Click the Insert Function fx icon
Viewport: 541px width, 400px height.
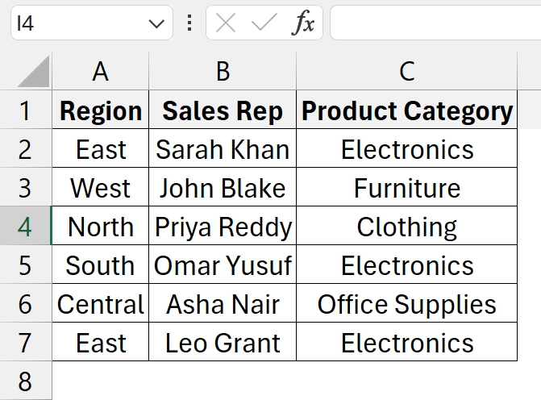pos(303,23)
